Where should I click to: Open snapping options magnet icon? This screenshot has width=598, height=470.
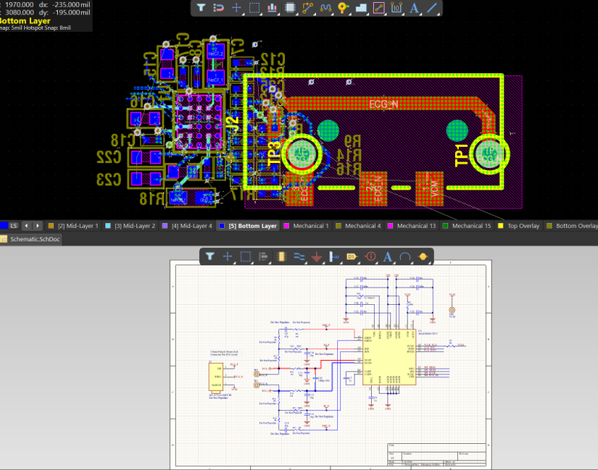[x=218, y=8]
